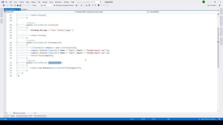Open the Analyze menu
Image resolution: width=223 pixels, height=125 pixels.
pyautogui.click(x=45, y=2)
